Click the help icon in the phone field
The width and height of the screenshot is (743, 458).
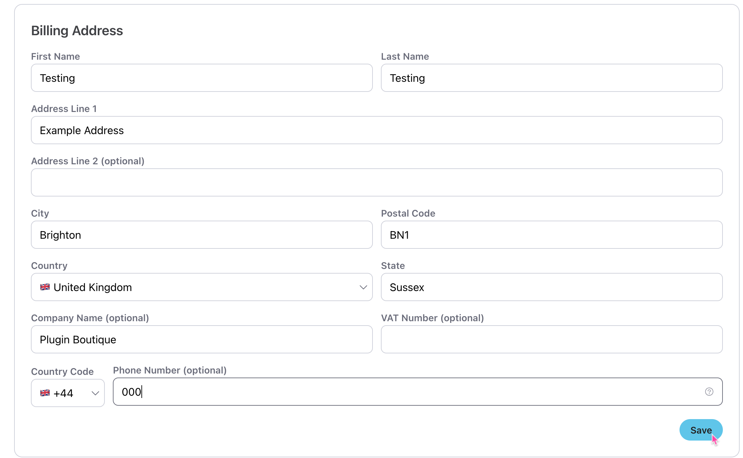pos(709,392)
